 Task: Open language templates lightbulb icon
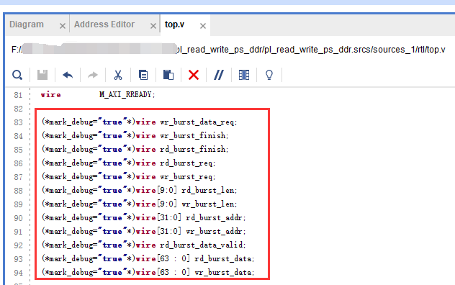269,75
